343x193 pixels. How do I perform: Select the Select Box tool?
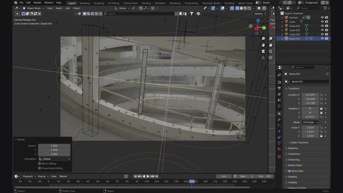pos(17,13)
